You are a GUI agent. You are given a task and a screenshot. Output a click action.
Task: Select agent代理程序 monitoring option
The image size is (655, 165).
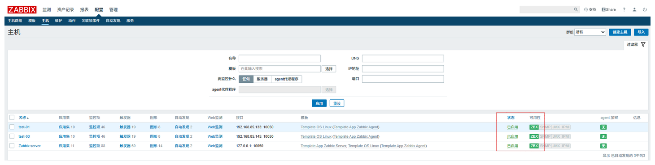tap(286, 79)
